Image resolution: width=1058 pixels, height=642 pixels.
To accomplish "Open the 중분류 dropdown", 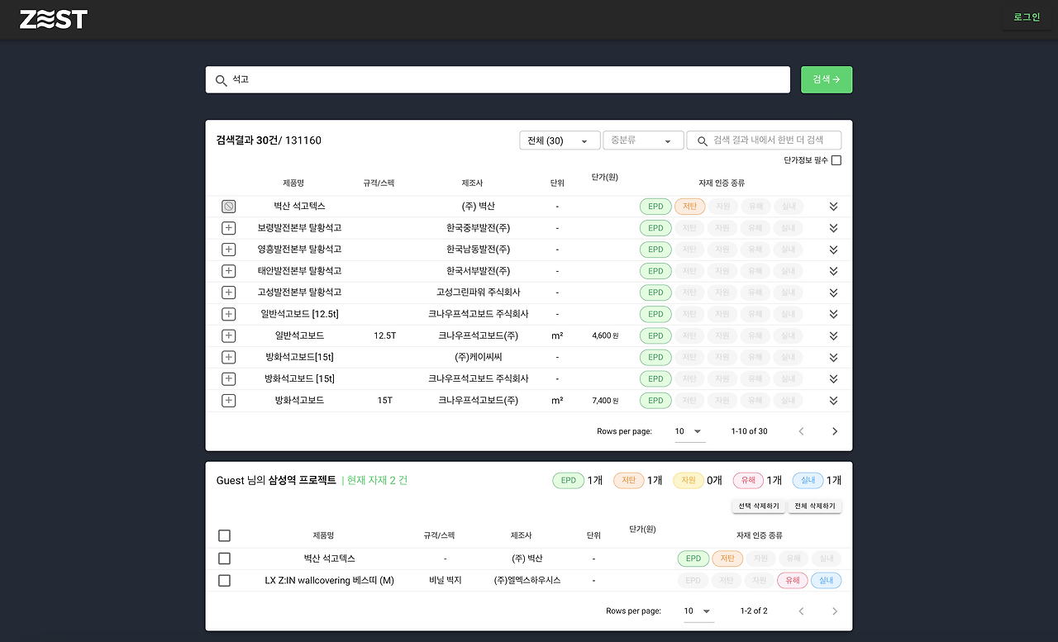I will click(x=643, y=140).
